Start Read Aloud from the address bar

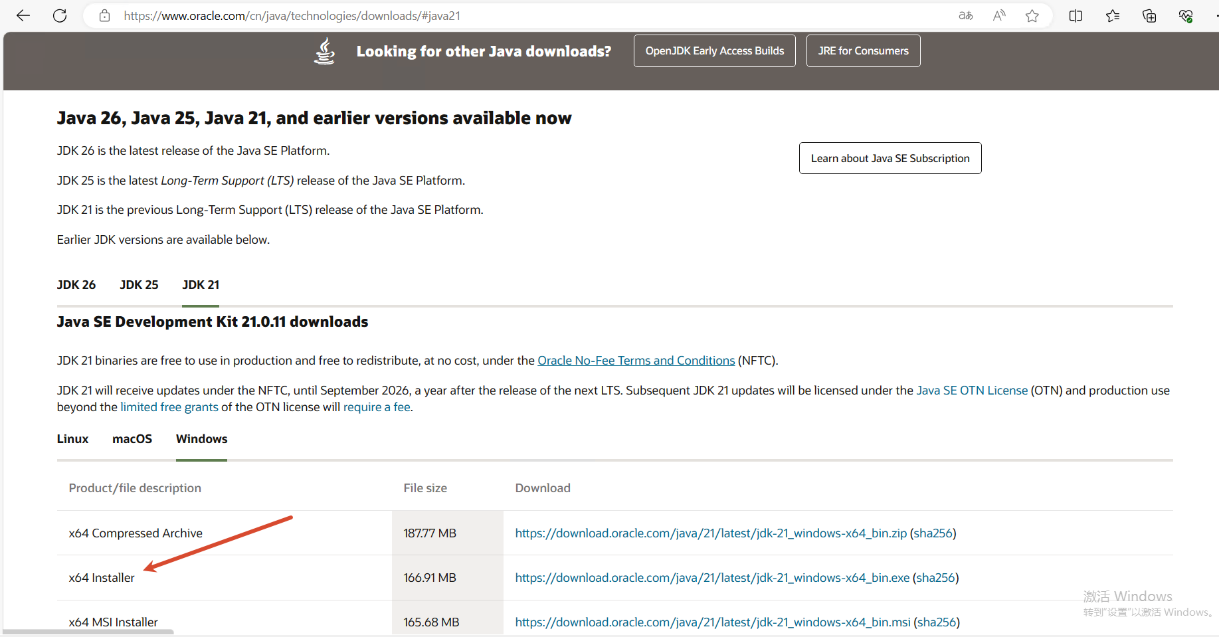[x=999, y=16]
